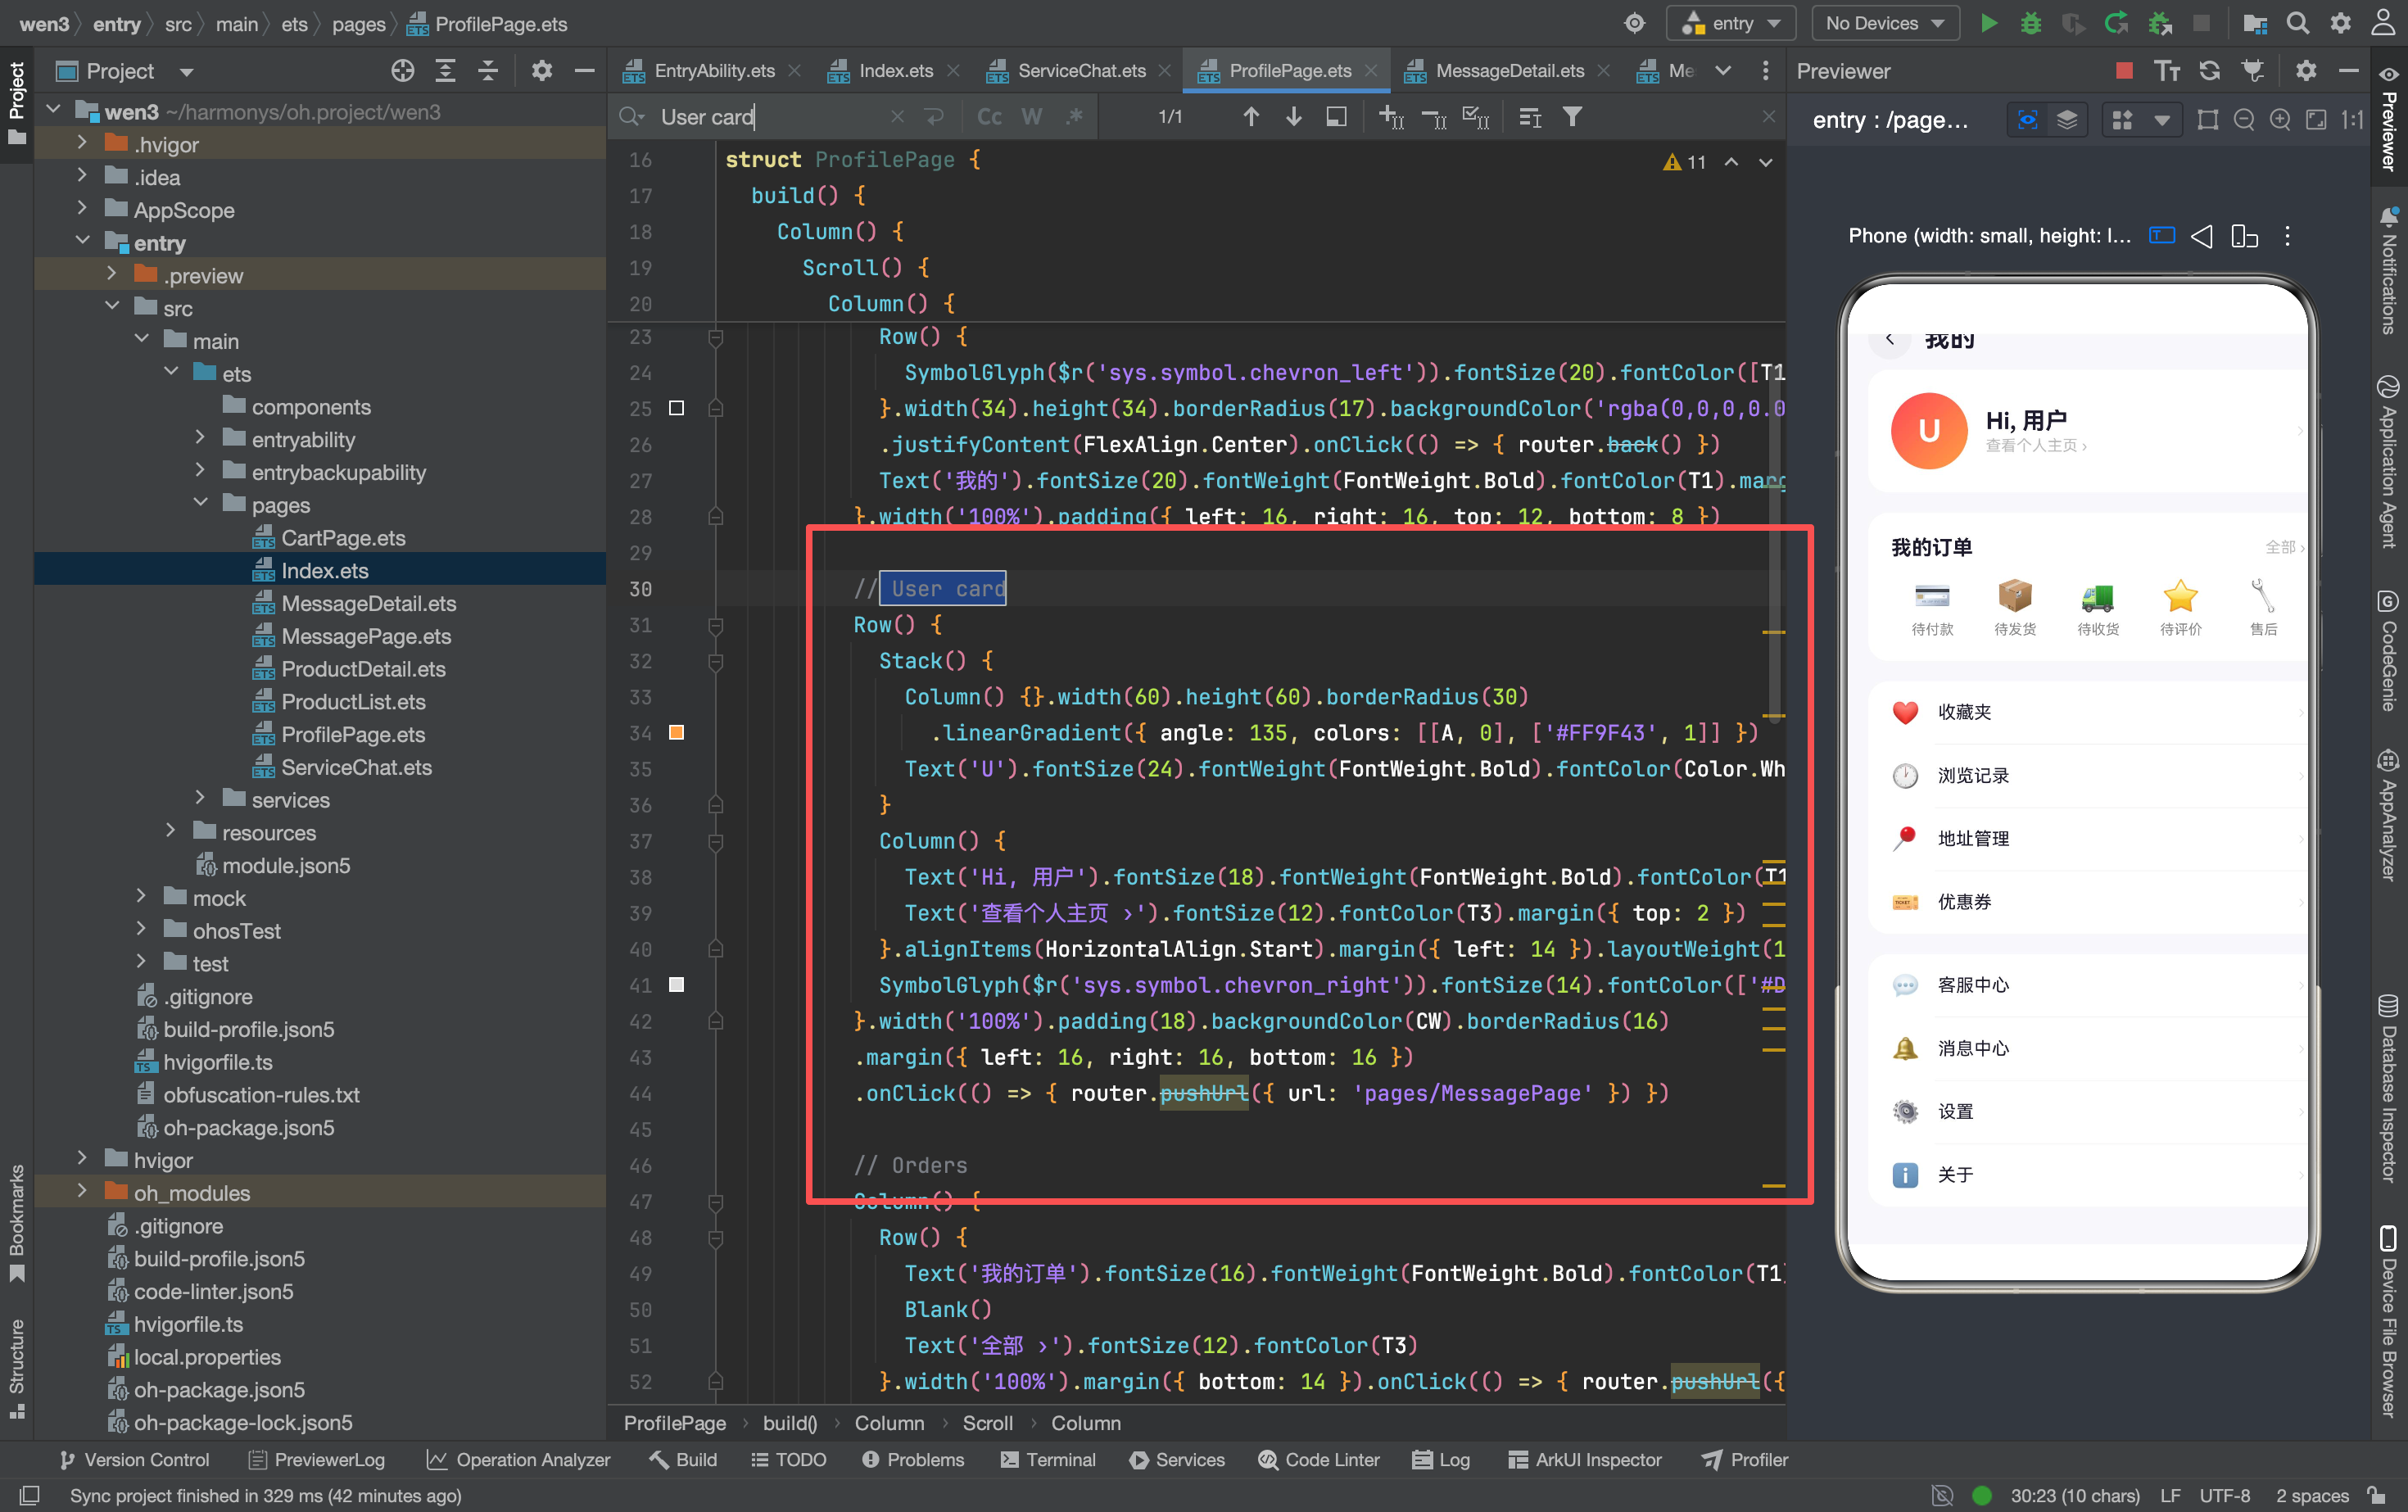The image size is (2408, 1512).
Task: Toggle the Regex search option
Action: click(1074, 117)
